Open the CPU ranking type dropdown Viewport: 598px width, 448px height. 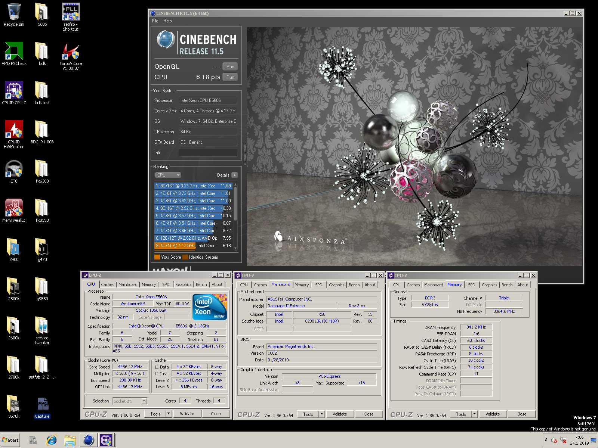[168, 175]
